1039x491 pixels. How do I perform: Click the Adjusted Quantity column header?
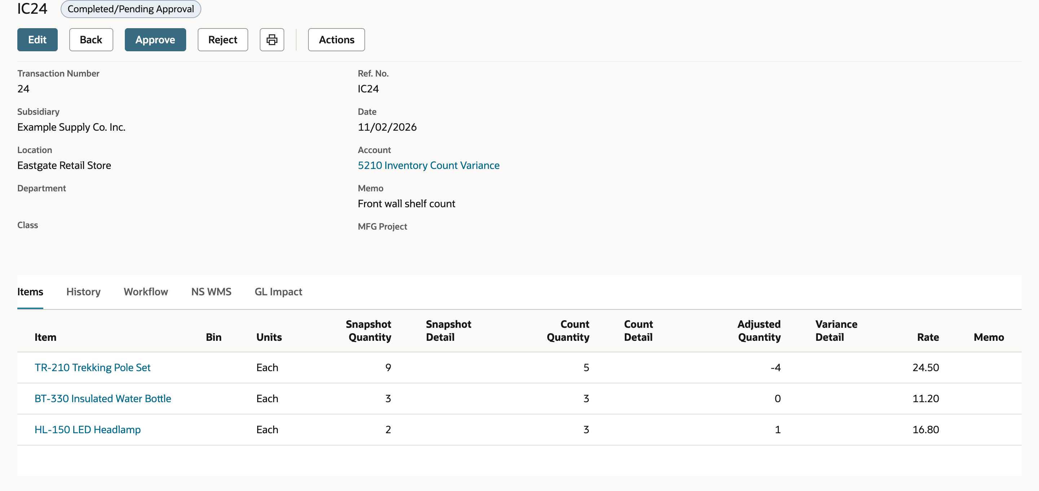(759, 331)
